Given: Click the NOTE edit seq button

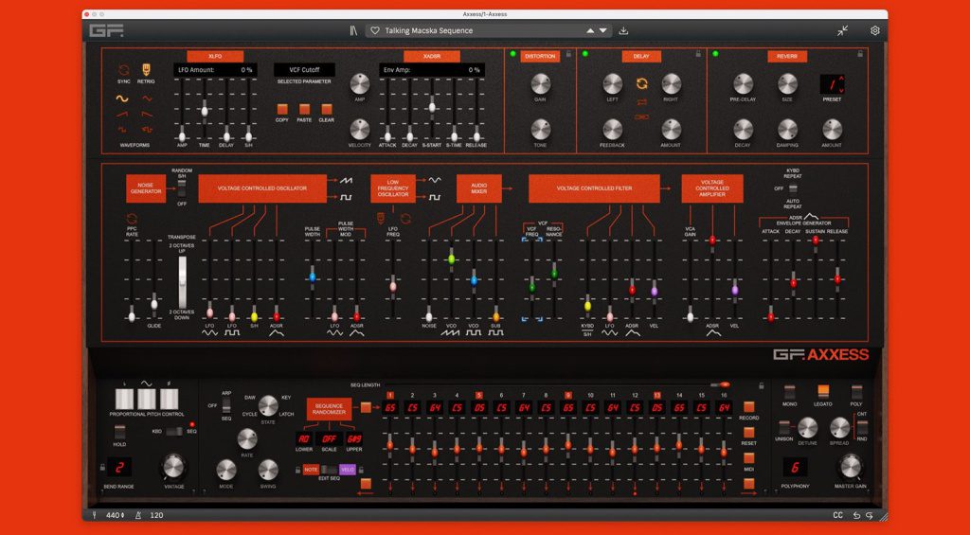Looking at the screenshot, I should tap(311, 470).
